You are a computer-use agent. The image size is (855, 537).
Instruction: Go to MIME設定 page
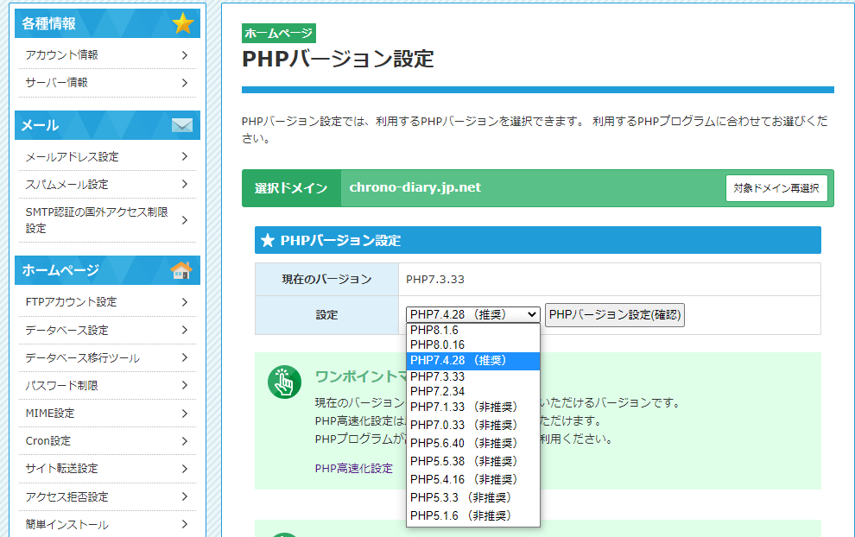(x=107, y=414)
